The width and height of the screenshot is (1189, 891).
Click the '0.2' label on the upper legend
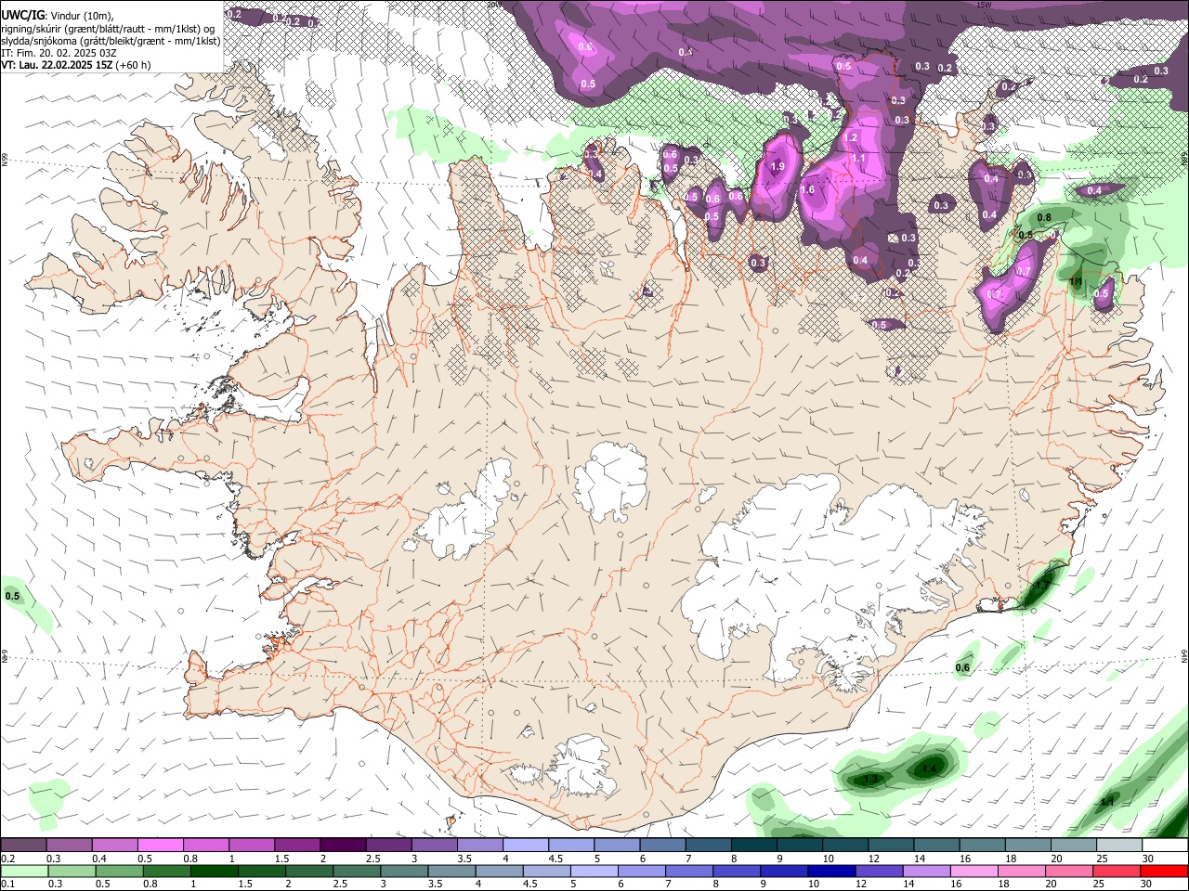coord(7,859)
